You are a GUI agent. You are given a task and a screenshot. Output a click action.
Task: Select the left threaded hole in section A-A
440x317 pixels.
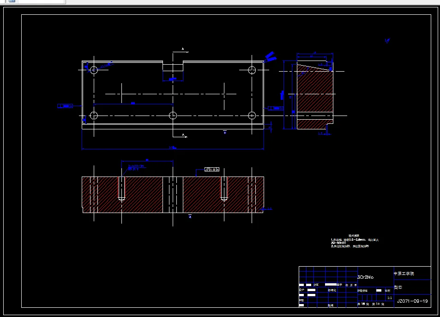click(x=121, y=189)
